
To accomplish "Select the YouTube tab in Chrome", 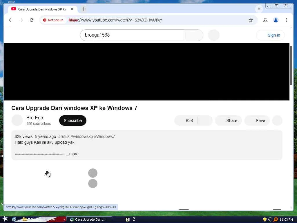I will pyautogui.click(x=42, y=9).
